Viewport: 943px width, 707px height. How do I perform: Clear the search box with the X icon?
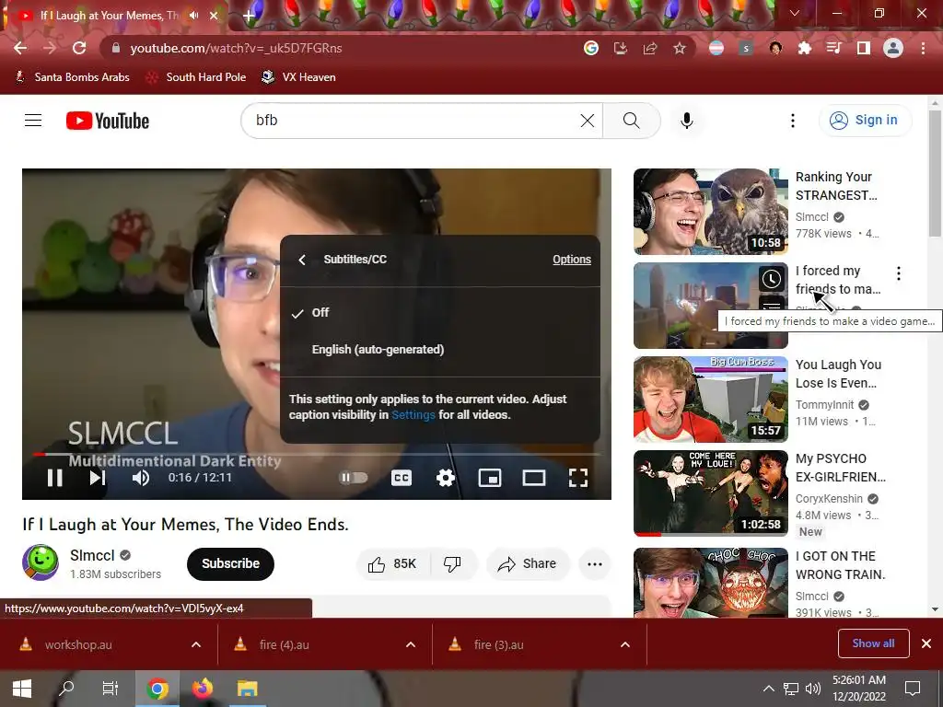pos(587,121)
